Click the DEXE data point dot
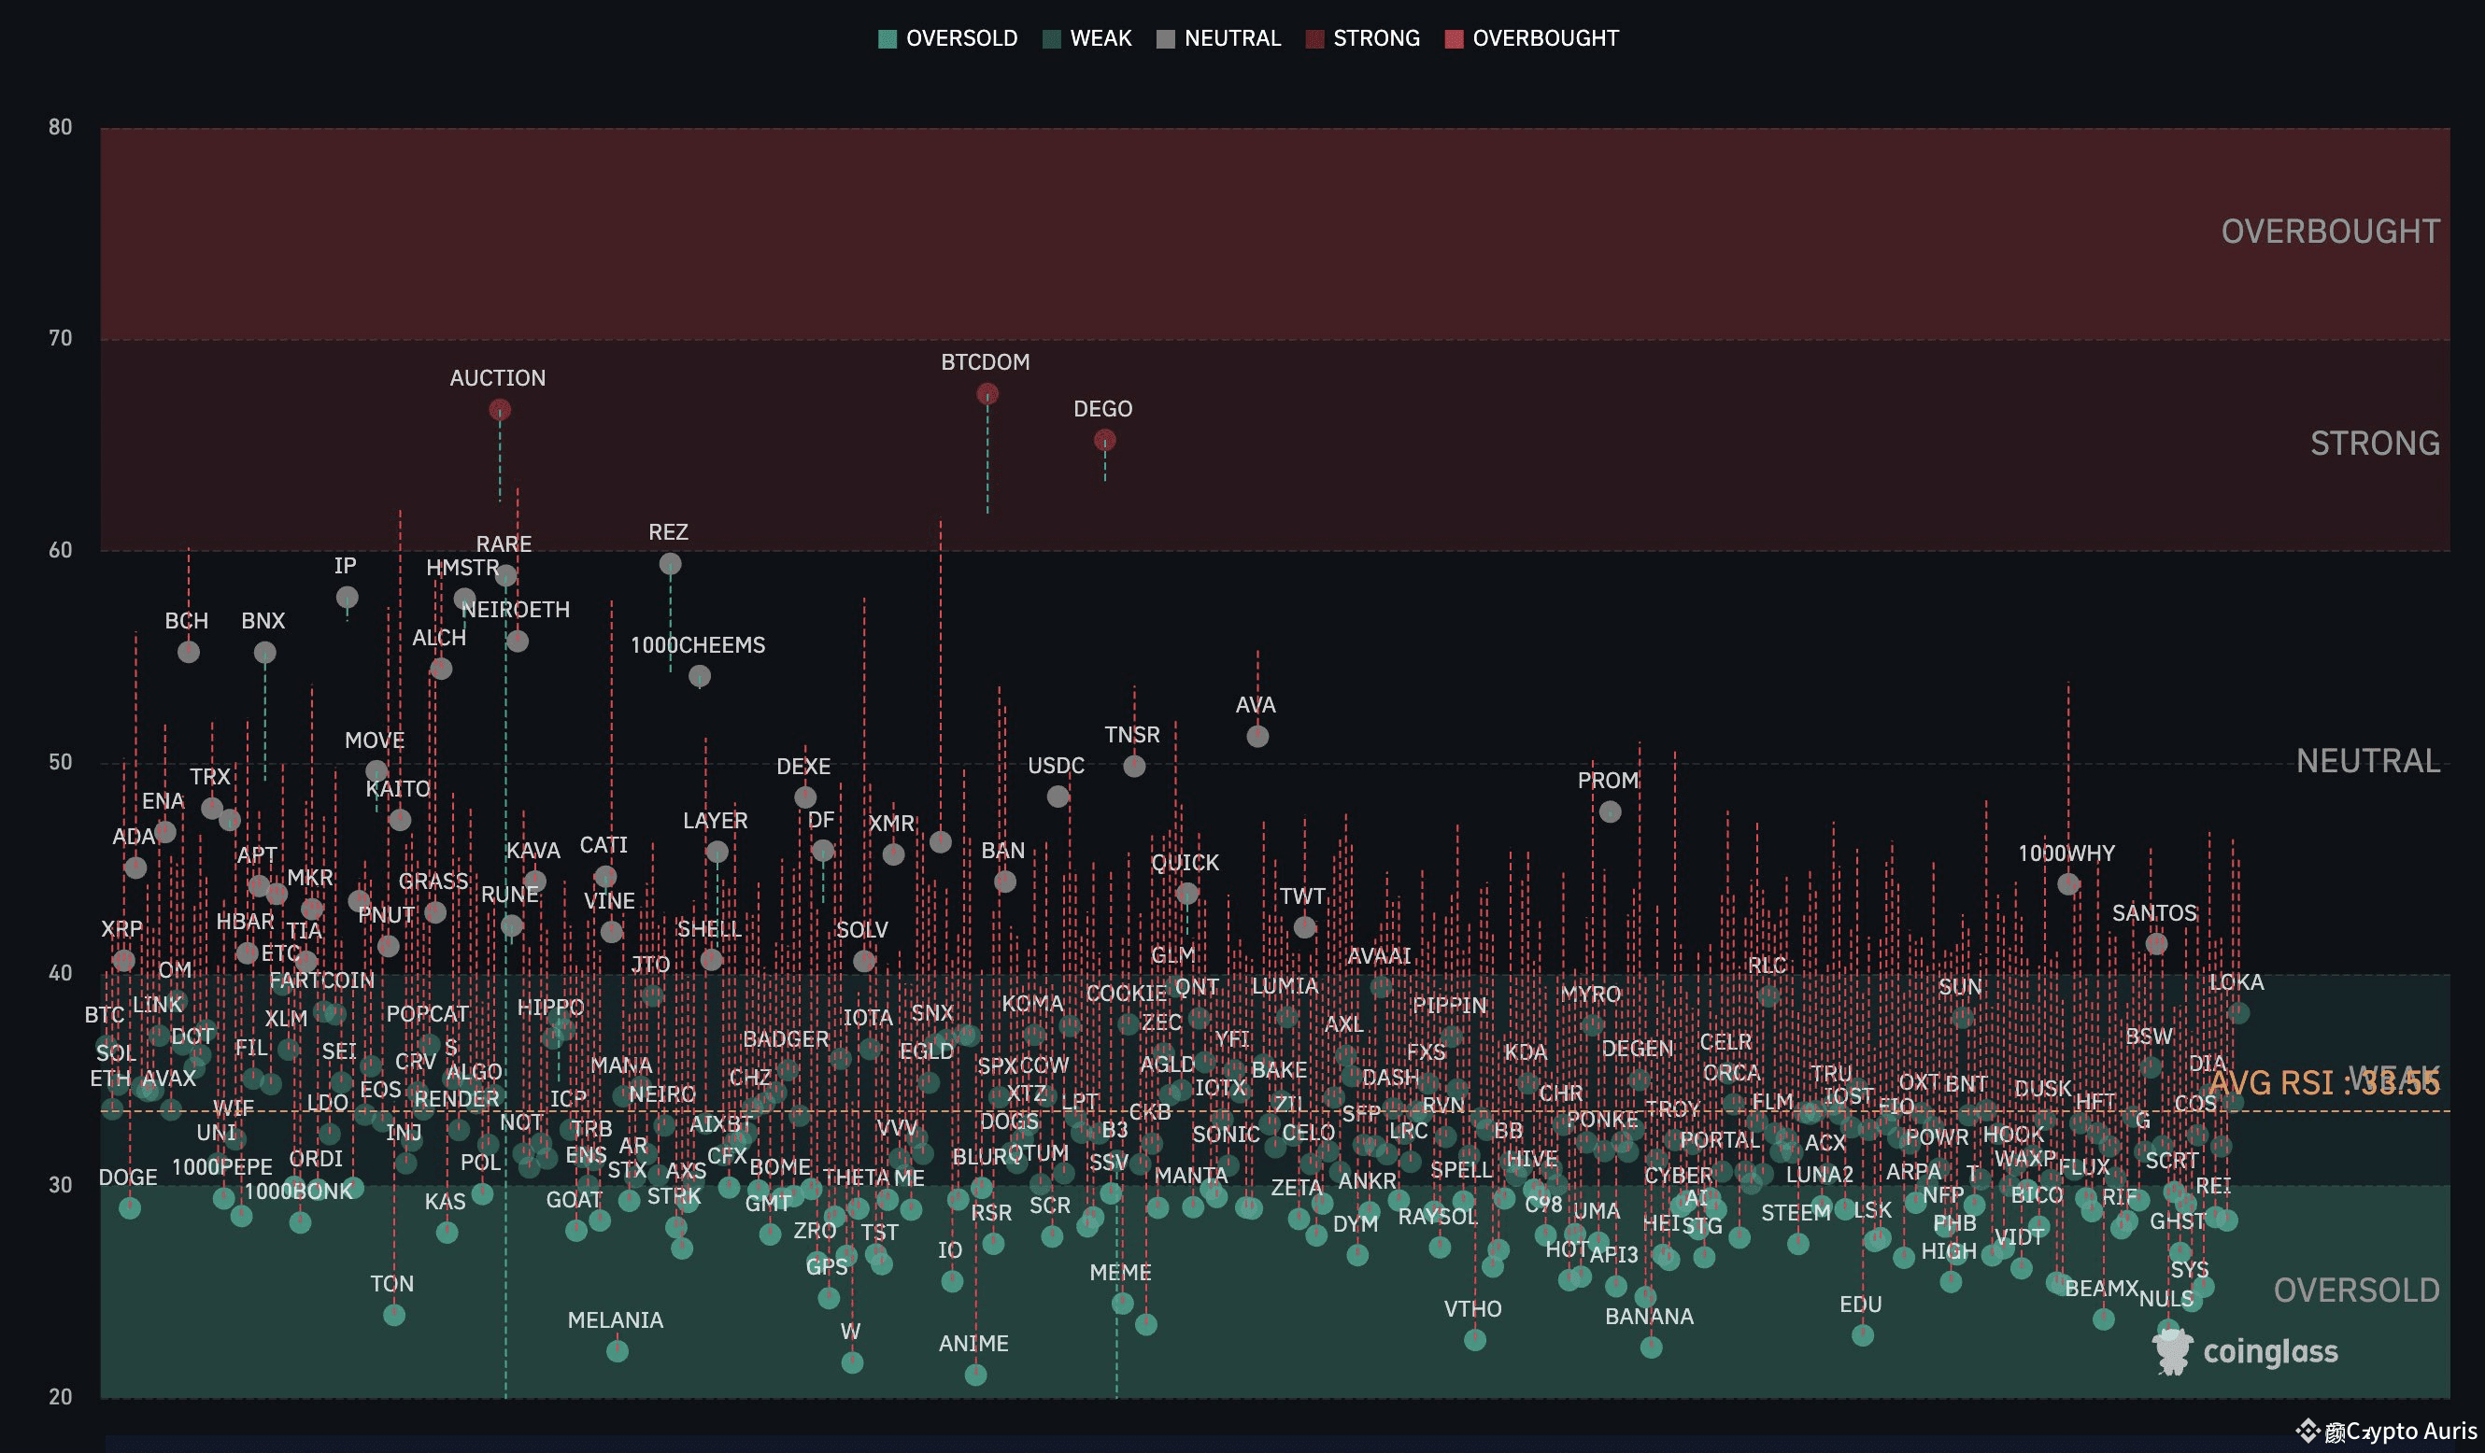Image resolution: width=2485 pixels, height=1453 pixels. click(804, 797)
